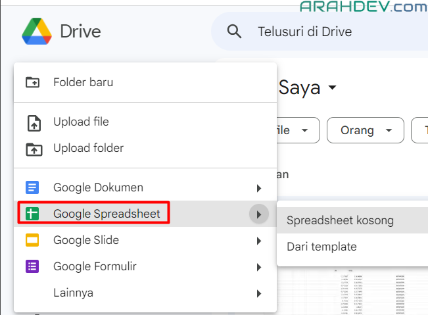Click the Folder baru icon
The image size is (428, 315).
[33, 82]
